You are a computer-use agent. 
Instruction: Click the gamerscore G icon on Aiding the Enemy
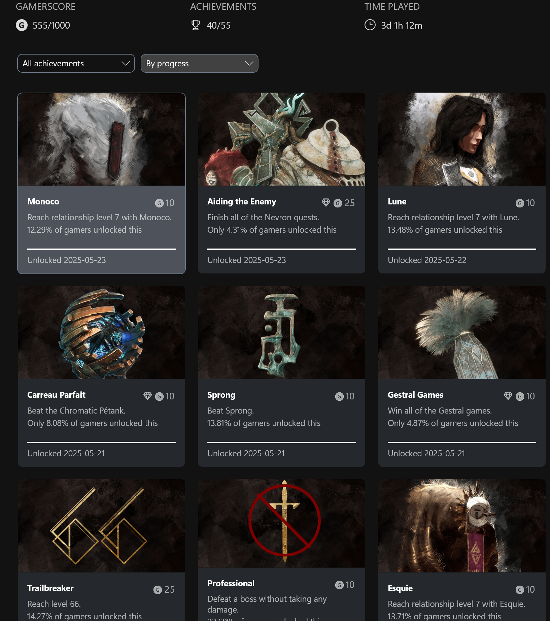click(338, 203)
